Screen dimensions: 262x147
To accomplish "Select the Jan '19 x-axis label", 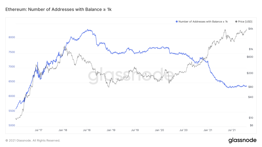I will pyautogui.click(x=111, y=130).
